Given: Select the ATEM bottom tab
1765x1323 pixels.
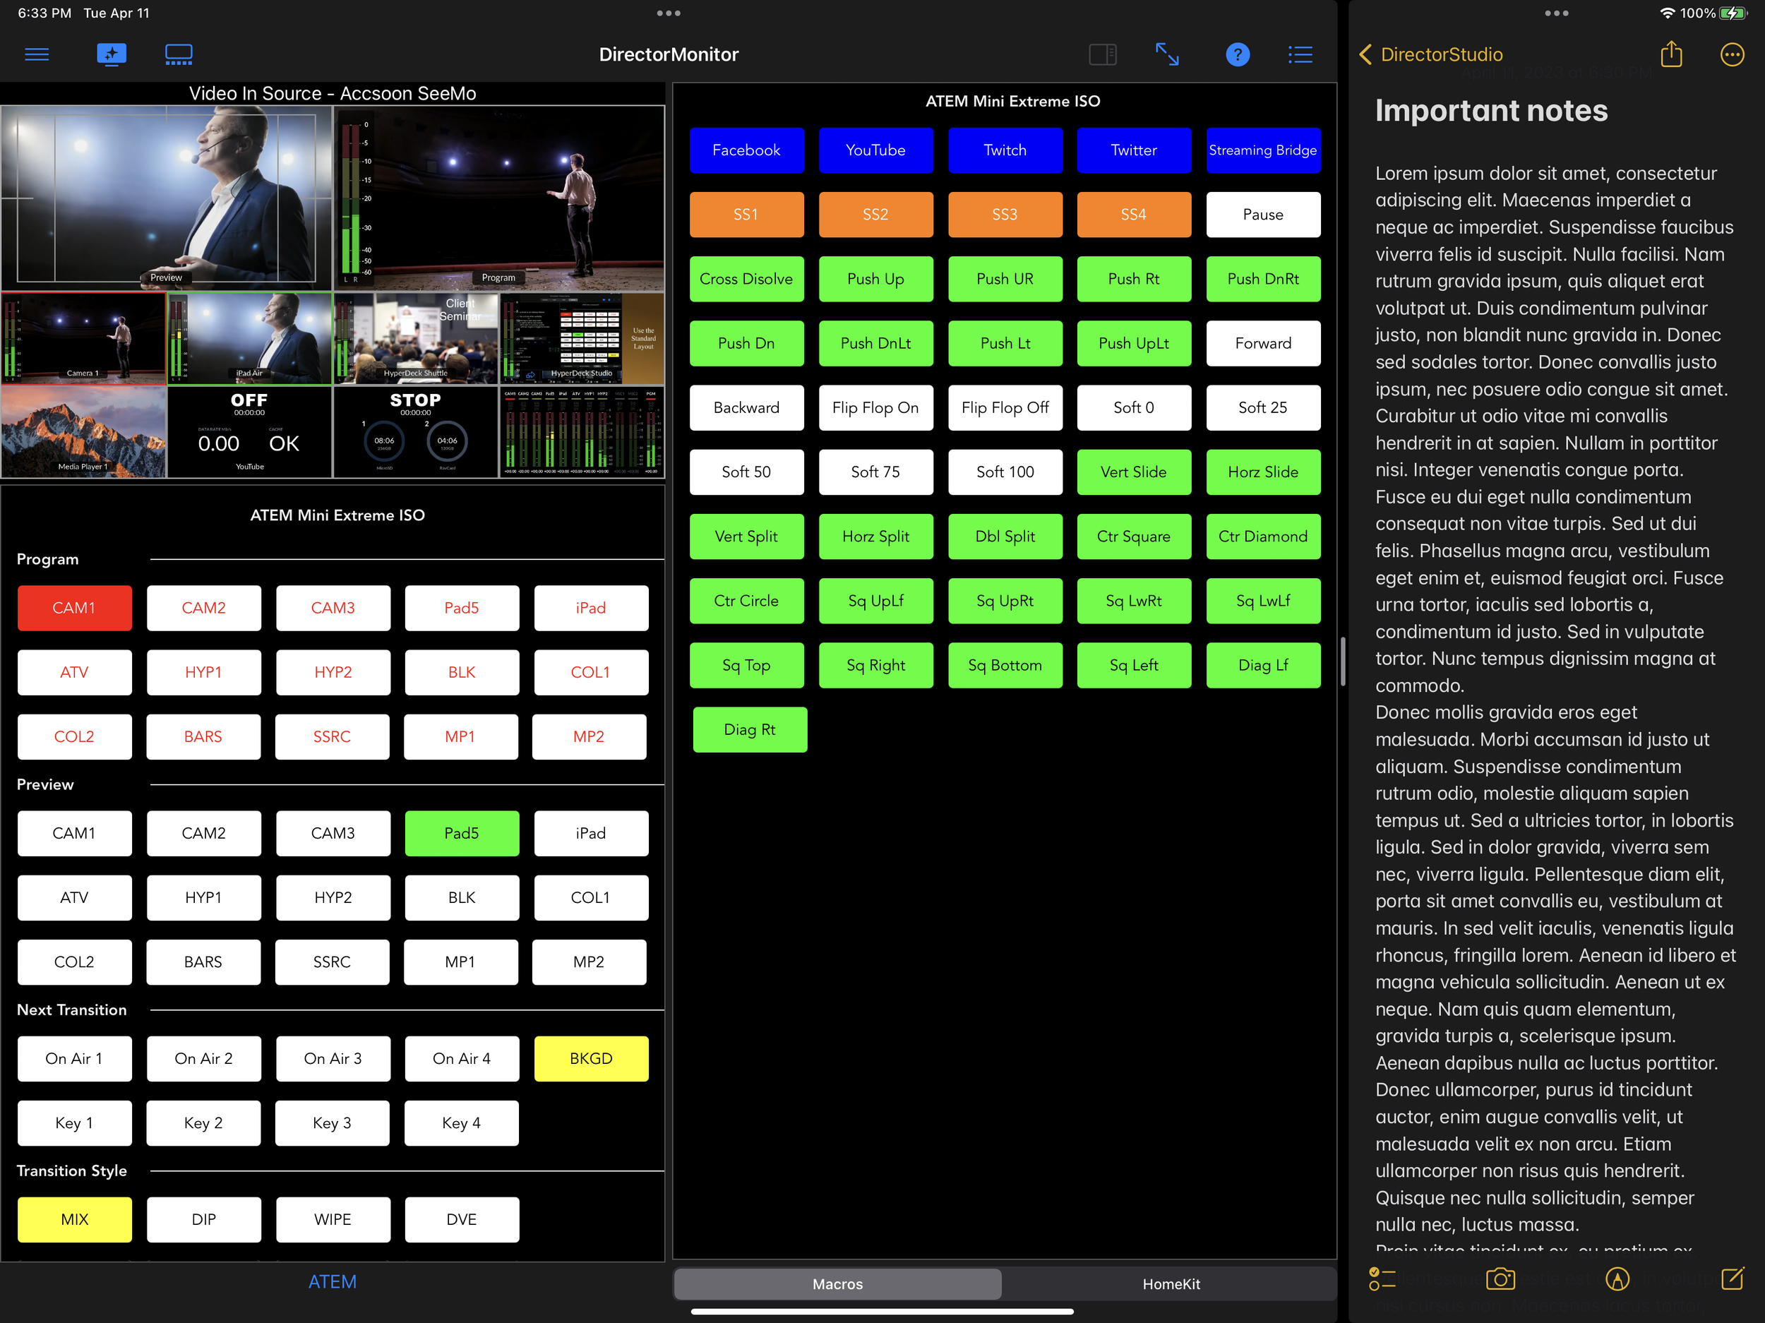Looking at the screenshot, I should click(332, 1281).
